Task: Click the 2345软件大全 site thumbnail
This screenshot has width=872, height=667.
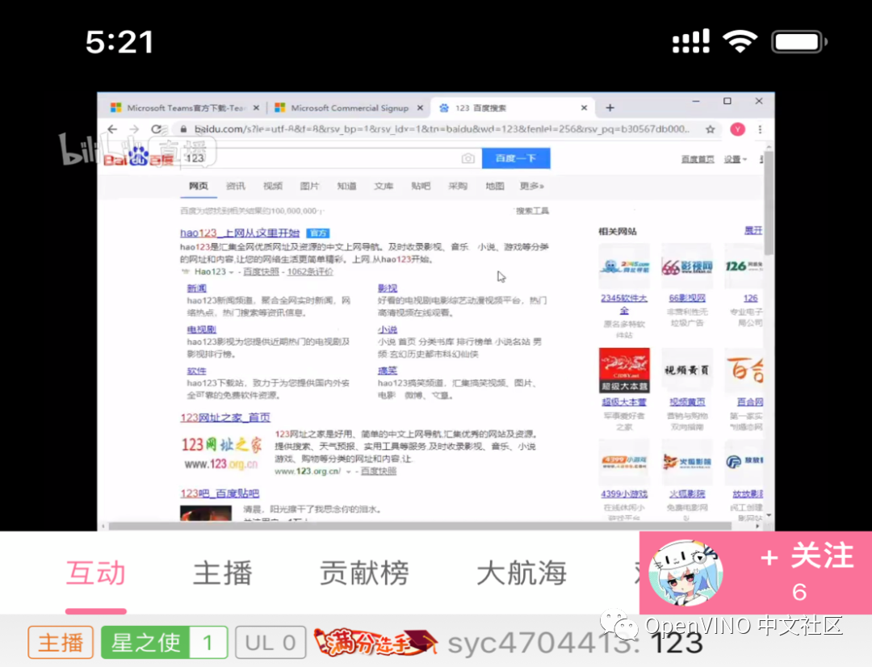Action: point(624,266)
